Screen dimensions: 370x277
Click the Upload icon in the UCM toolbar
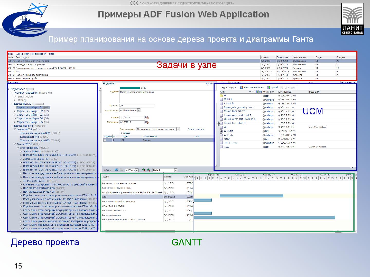(268, 87)
